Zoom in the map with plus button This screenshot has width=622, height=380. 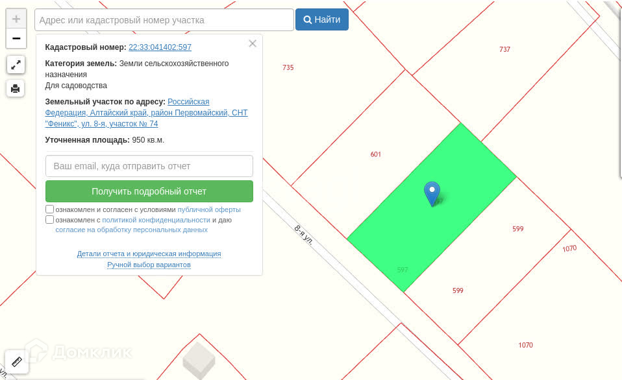(16, 19)
